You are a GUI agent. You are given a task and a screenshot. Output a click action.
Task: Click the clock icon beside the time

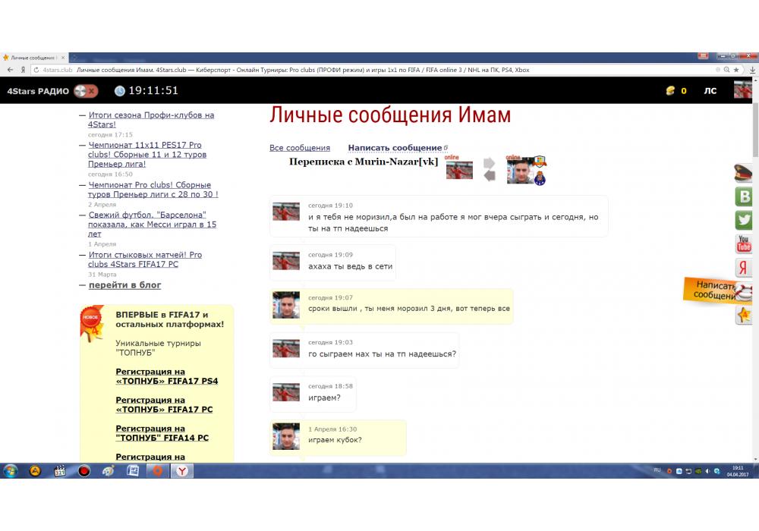120,91
